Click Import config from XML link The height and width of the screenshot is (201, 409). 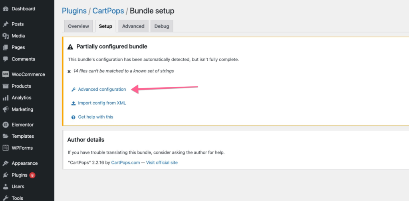click(x=102, y=103)
